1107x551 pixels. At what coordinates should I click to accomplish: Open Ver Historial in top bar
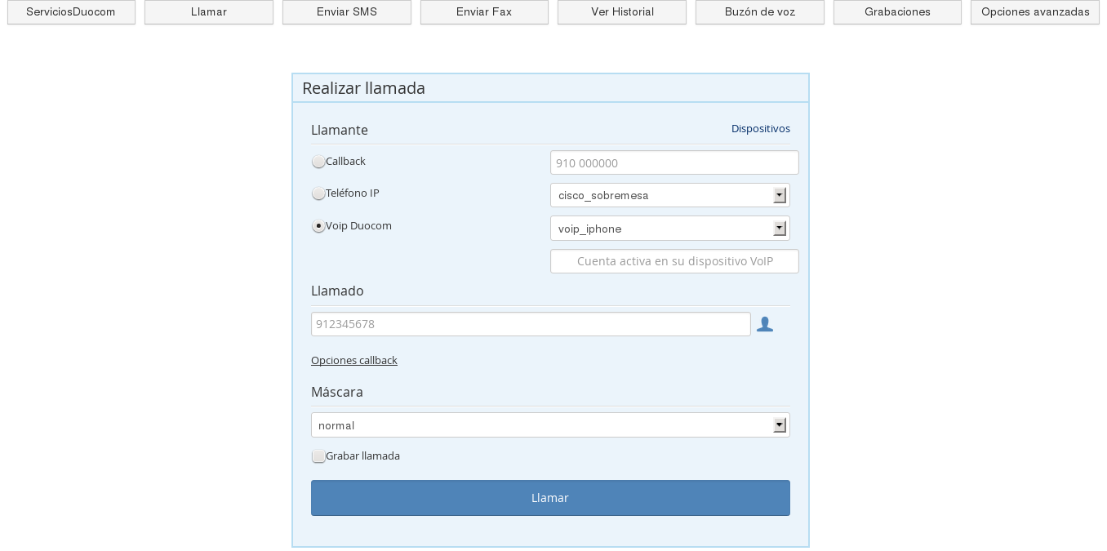pyautogui.click(x=622, y=12)
